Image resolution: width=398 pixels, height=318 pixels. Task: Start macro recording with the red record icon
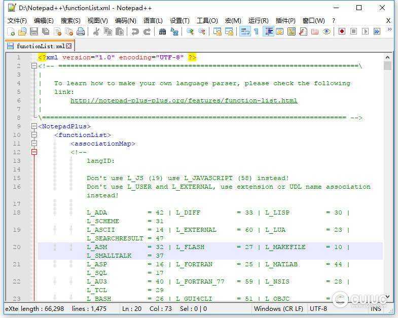tap(342, 31)
